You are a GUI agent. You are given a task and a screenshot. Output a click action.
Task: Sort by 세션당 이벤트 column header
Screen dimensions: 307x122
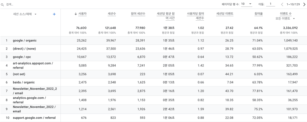(225, 14)
